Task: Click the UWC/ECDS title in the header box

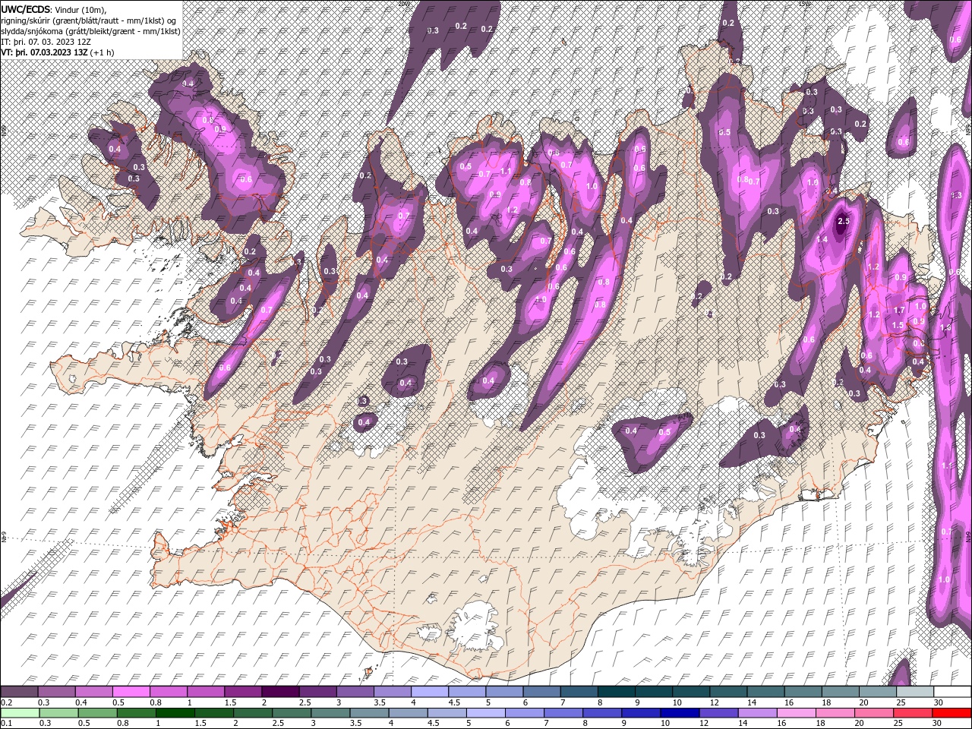Action: click(x=26, y=8)
